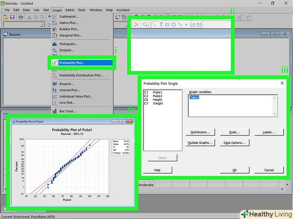Select the polygon drawing tool

pos(199,24)
